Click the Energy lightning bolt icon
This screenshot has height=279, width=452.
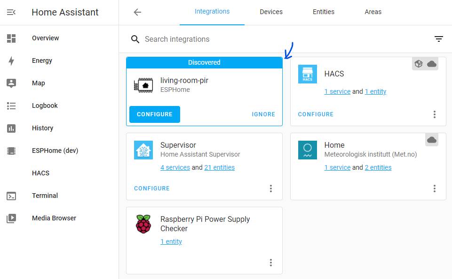click(x=11, y=60)
